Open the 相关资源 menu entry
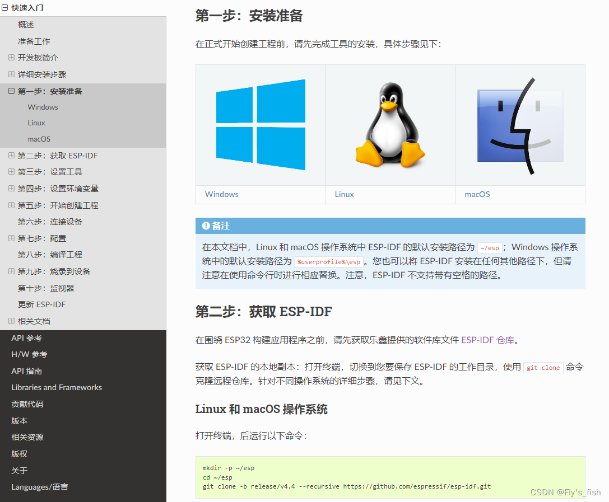Viewport: 609px width, 502px height. 27,437
